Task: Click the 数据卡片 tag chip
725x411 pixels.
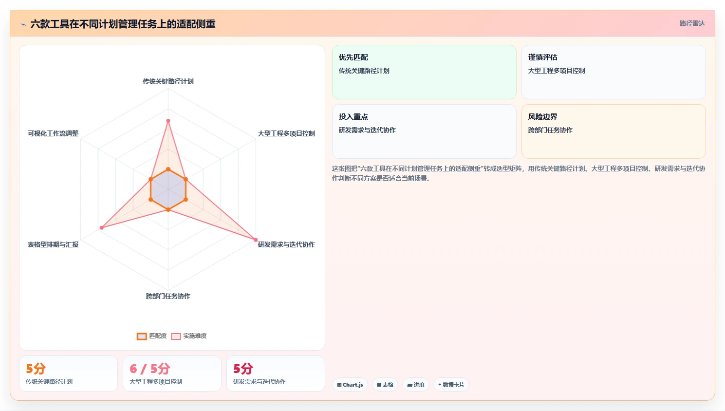Action: pyautogui.click(x=451, y=385)
